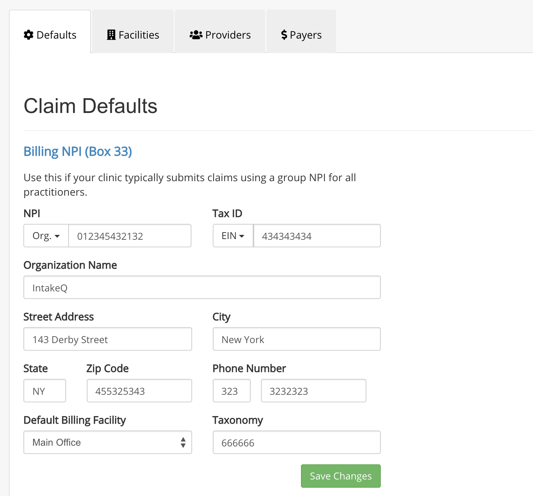Click the Billing NPI (Box 33) heading

pos(78,152)
